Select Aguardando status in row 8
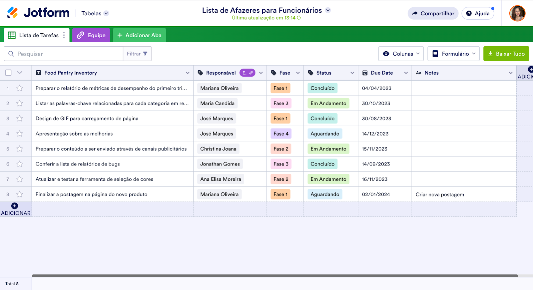Viewport: 533px width, 290px height. point(325,194)
